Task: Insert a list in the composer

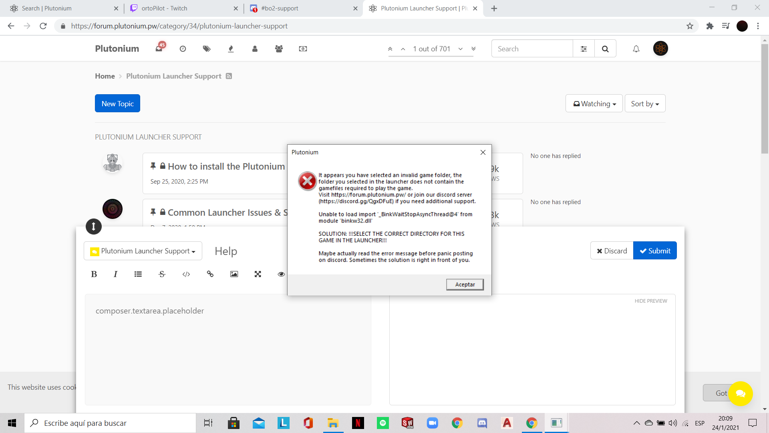Action: coord(138,274)
